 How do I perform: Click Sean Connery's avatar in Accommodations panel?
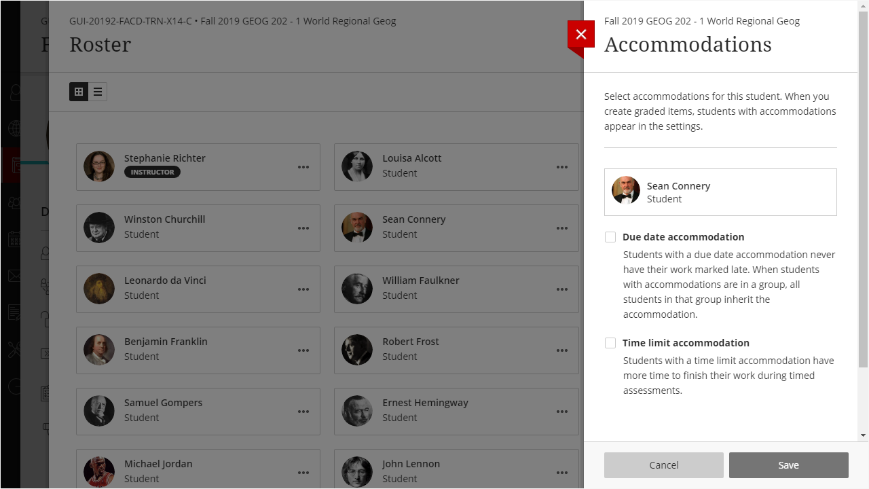click(626, 191)
